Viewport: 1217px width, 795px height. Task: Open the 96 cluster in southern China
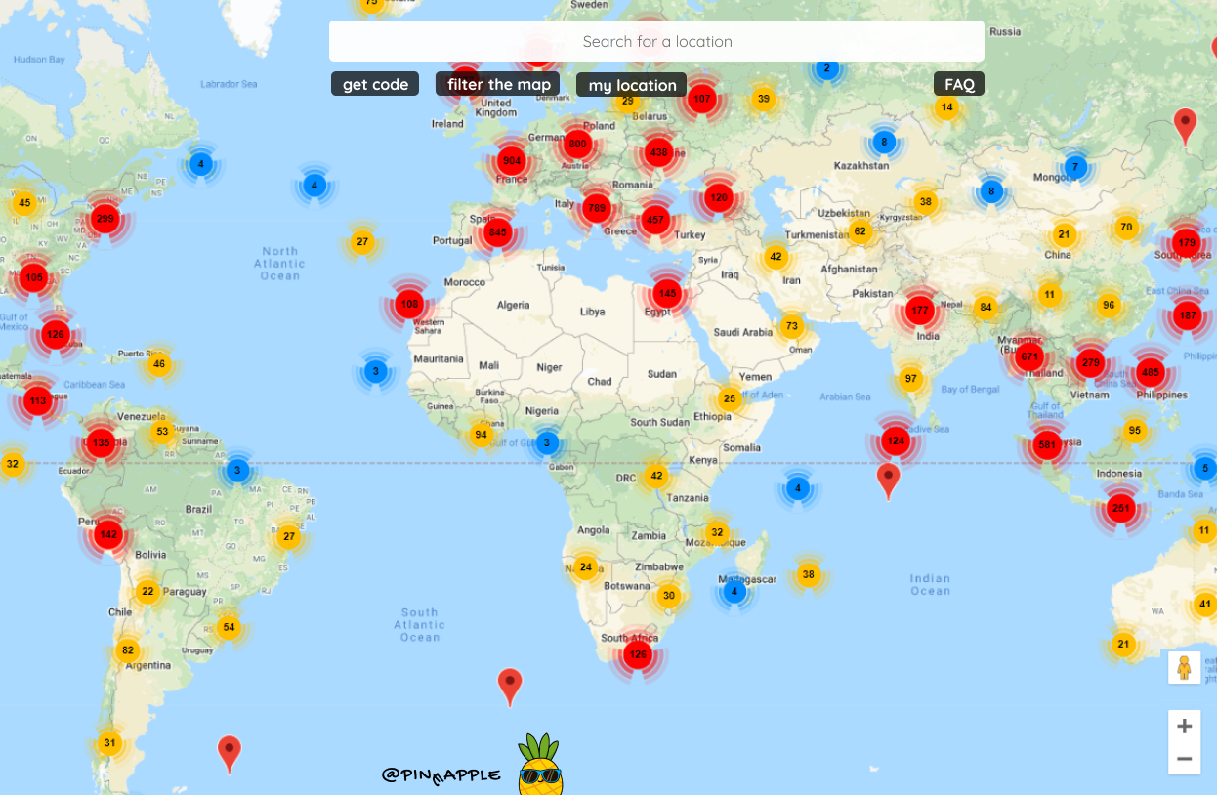coord(1108,305)
